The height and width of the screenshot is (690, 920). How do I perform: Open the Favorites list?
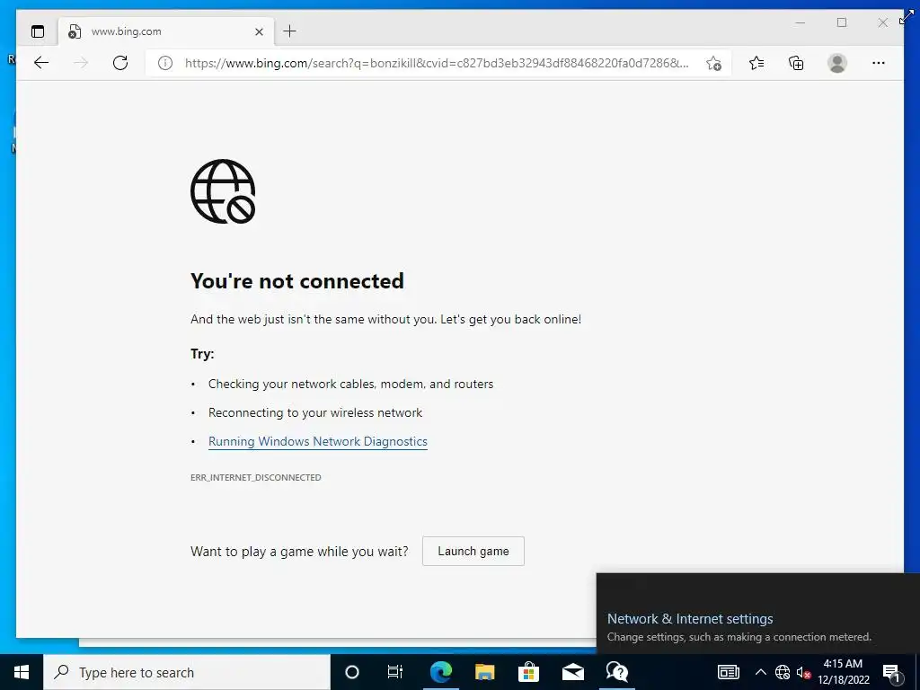click(756, 63)
